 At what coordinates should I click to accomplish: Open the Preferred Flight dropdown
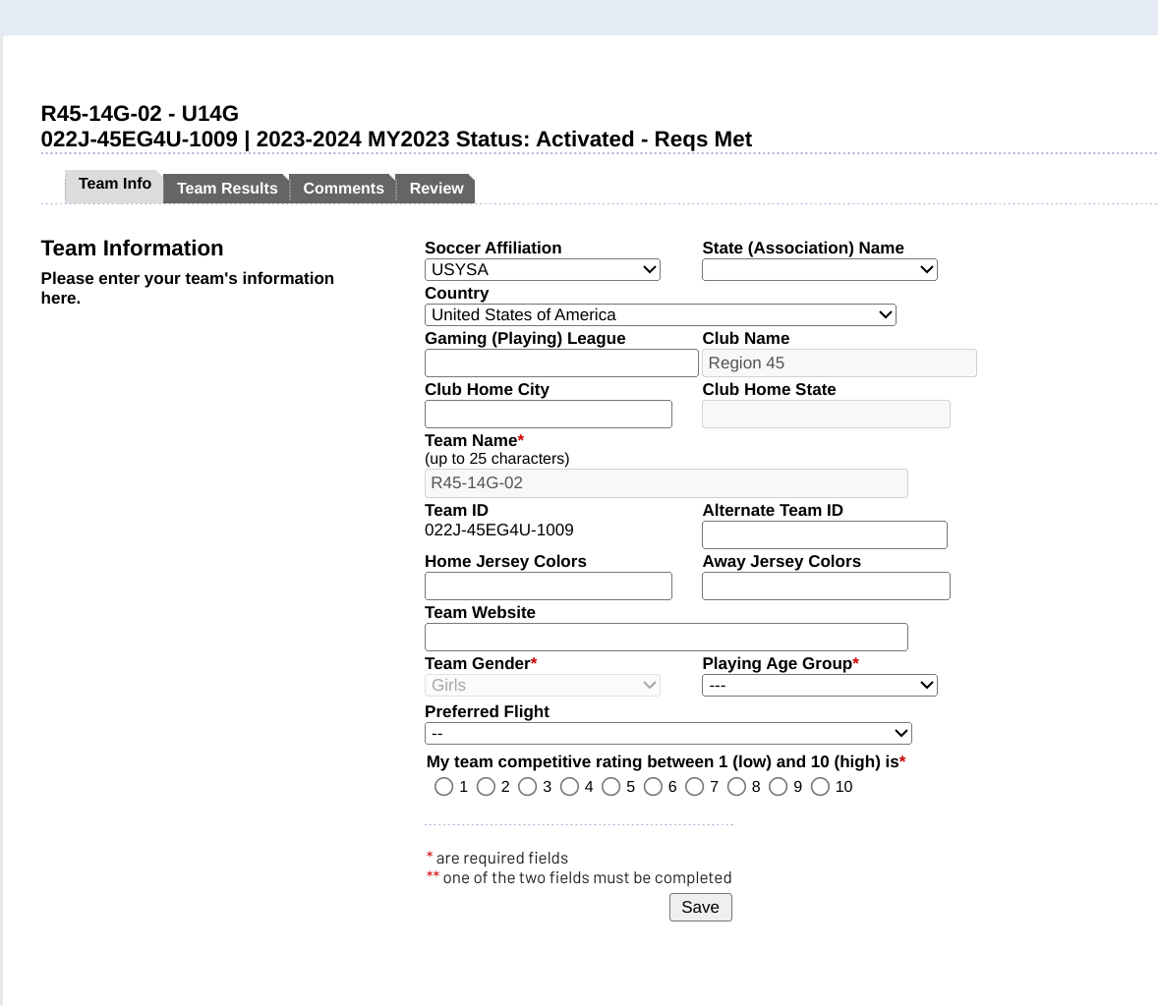pos(667,733)
